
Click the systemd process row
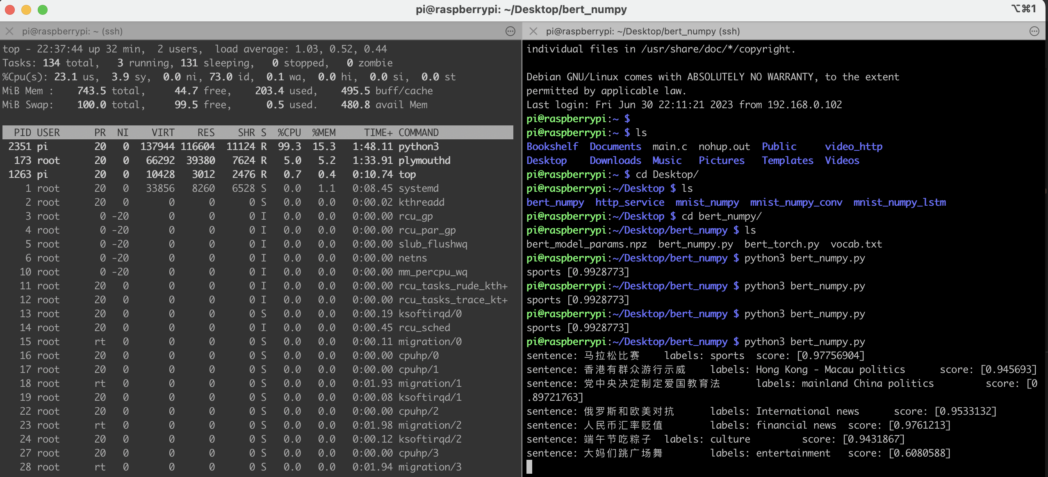pos(258,189)
